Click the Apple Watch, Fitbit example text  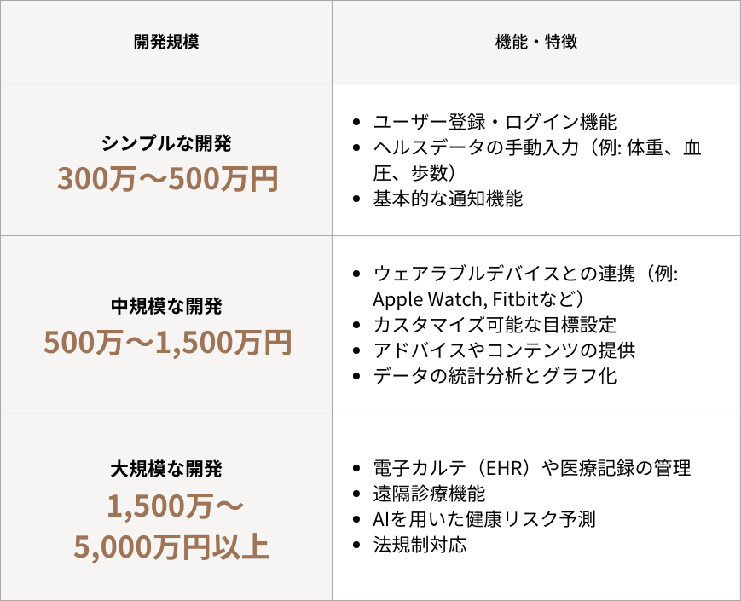tap(478, 299)
